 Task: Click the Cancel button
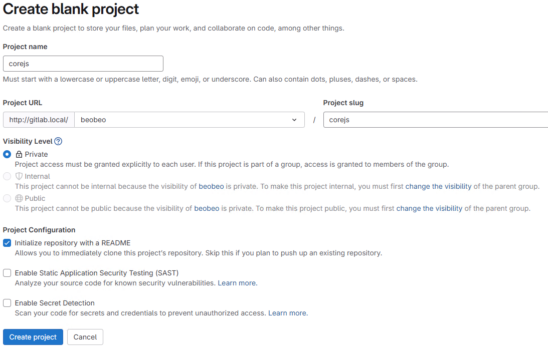coord(85,337)
